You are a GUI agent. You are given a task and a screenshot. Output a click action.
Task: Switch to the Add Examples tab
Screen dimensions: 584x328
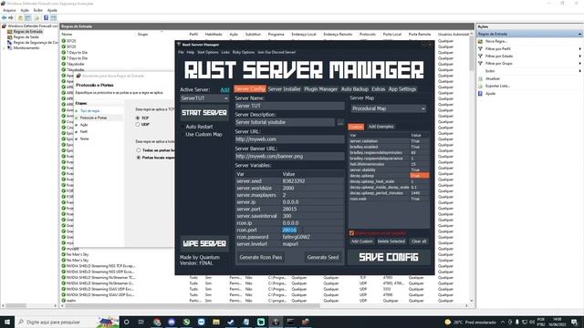pos(381,127)
